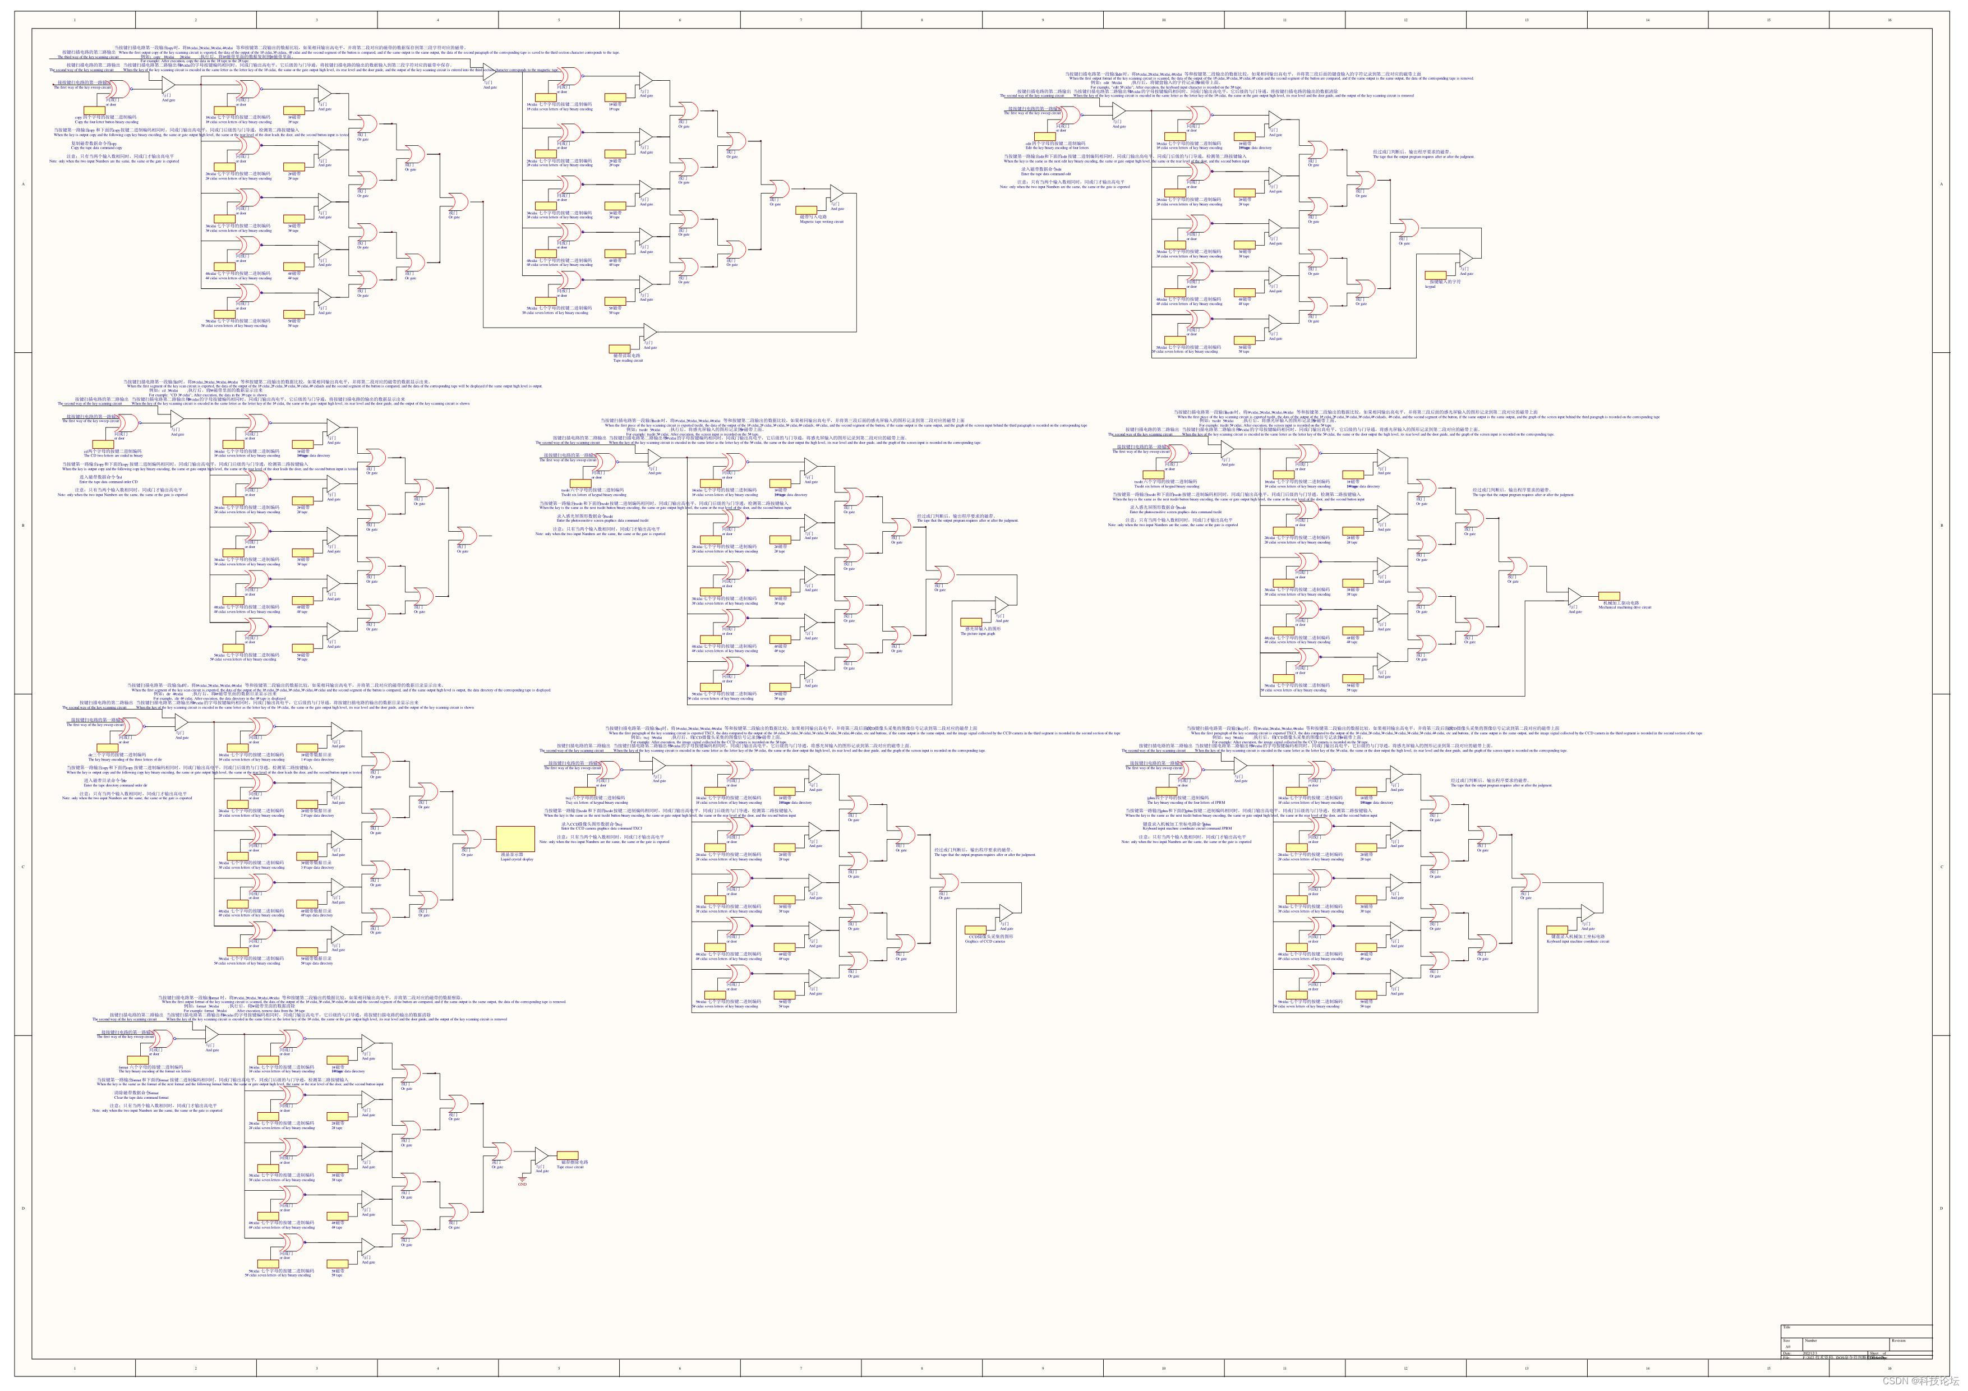Select the Mechanical machining drive circuit box
Screen dimensions: 1968x1391
click(1609, 596)
